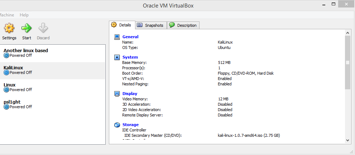Click the System section chip icon
The image size is (355, 155).
click(x=117, y=57)
